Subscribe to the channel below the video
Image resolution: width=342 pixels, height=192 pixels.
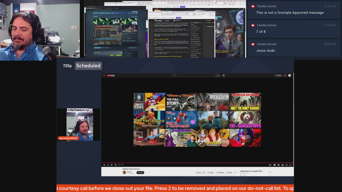[140, 173]
